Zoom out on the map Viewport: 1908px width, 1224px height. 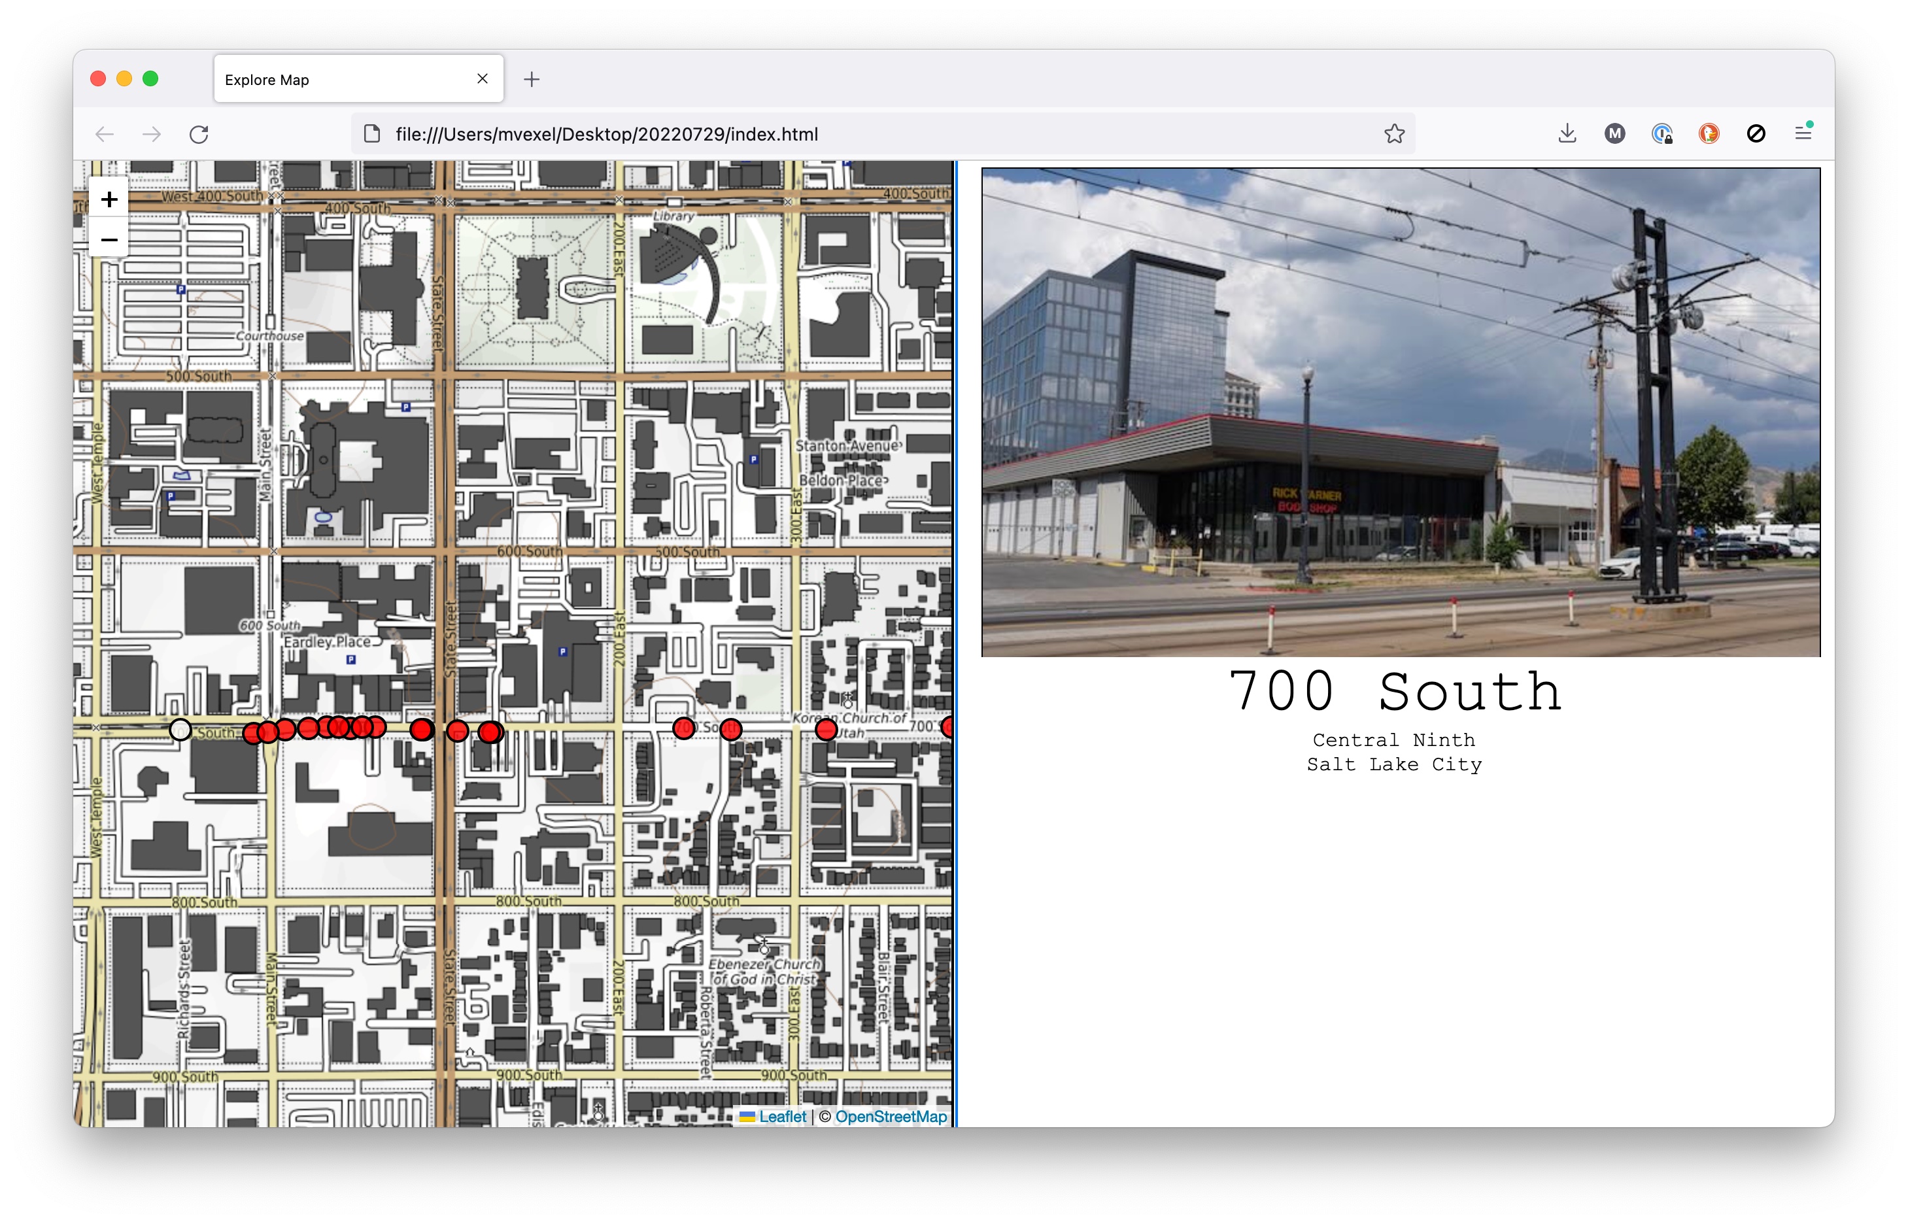(109, 239)
